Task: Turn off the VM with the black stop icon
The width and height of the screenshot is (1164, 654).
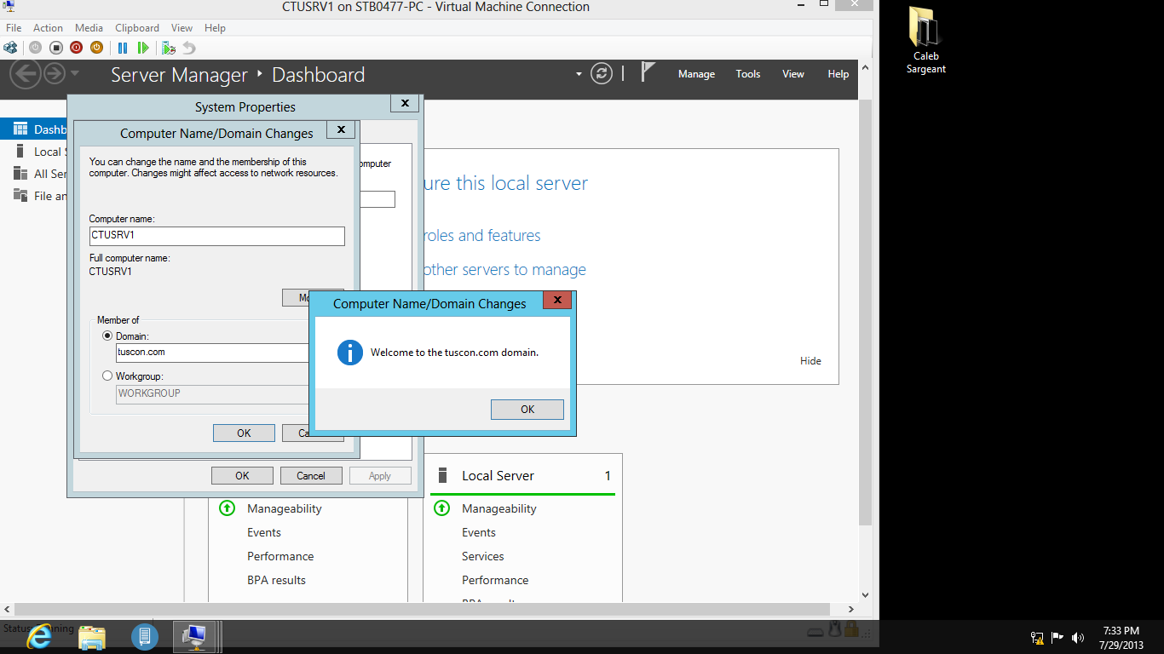Action: [x=55, y=48]
